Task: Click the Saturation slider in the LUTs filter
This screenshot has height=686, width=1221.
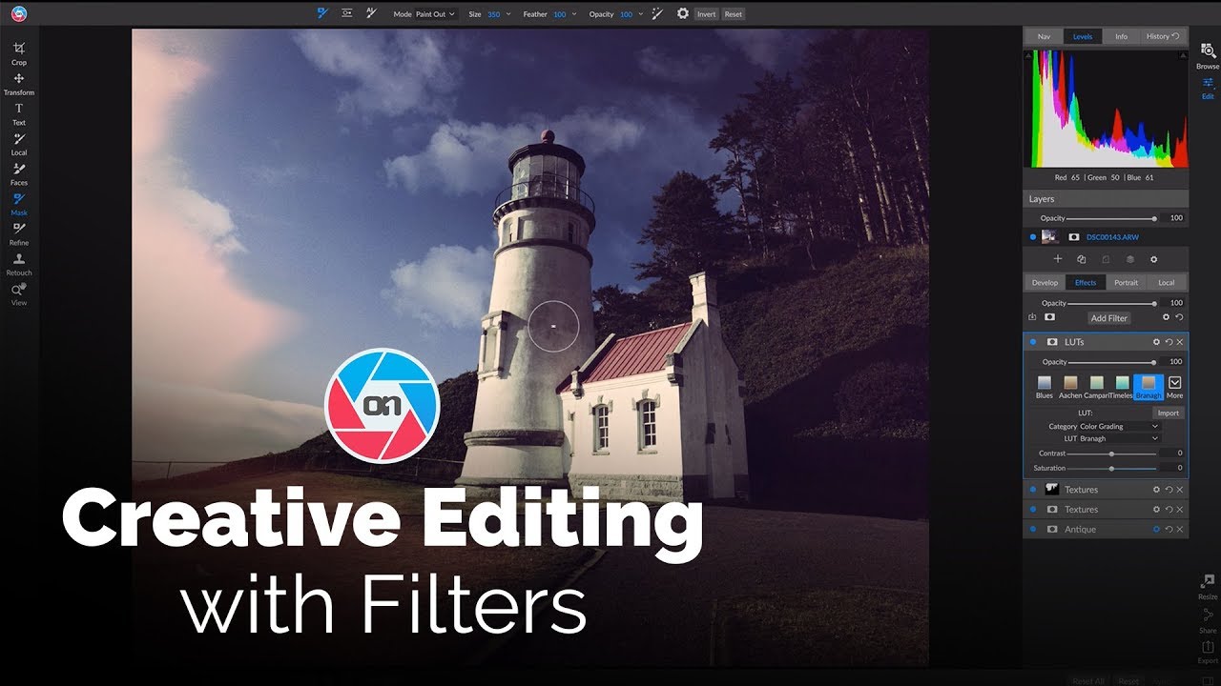Action: (x=1111, y=468)
